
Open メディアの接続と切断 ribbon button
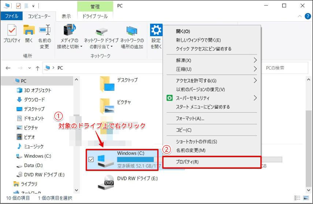tap(70, 31)
